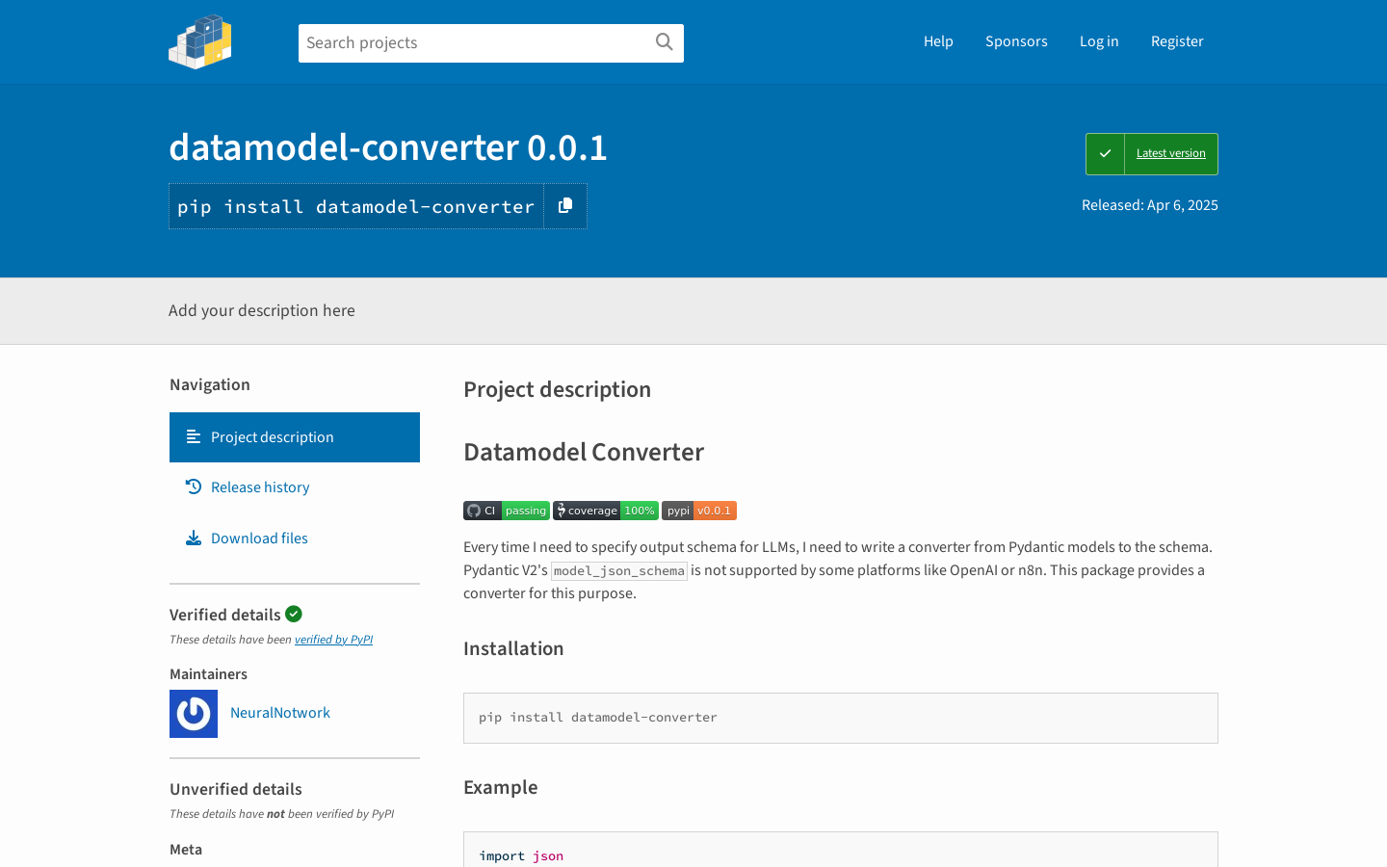Click the Installation code block
This screenshot has width=1387, height=867.
[x=841, y=718]
